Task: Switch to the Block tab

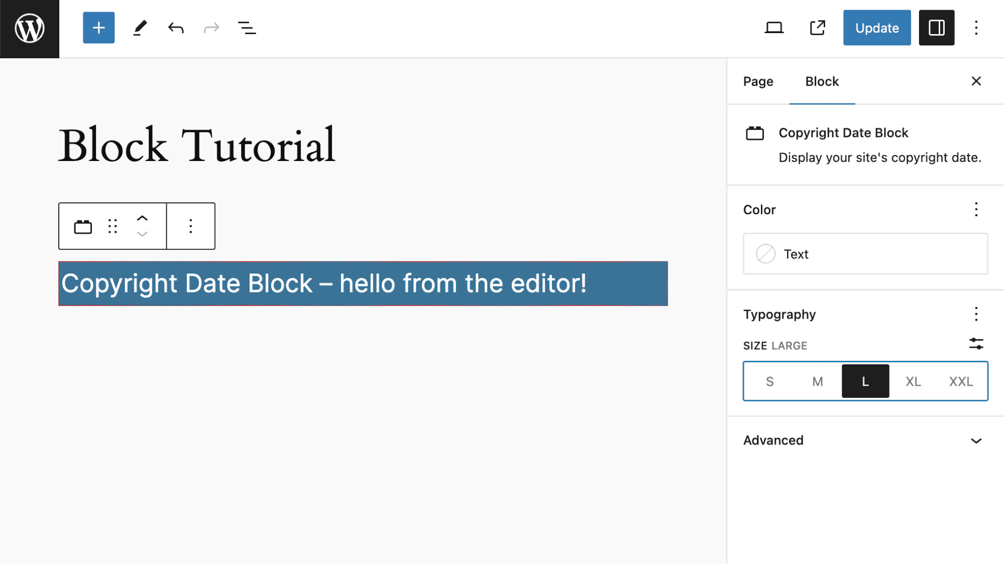Action: click(x=822, y=81)
